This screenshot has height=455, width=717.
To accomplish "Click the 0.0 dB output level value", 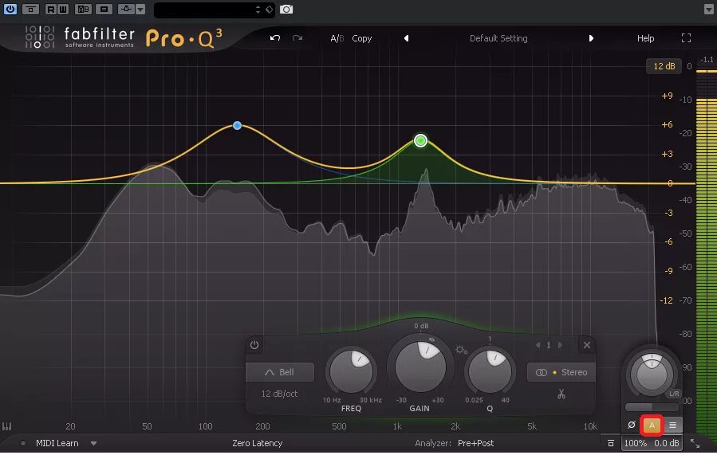I will (666, 443).
